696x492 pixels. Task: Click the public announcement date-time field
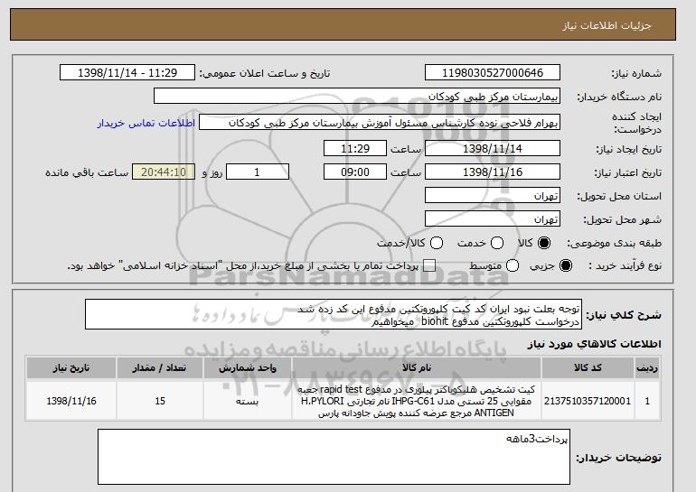tap(127, 73)
